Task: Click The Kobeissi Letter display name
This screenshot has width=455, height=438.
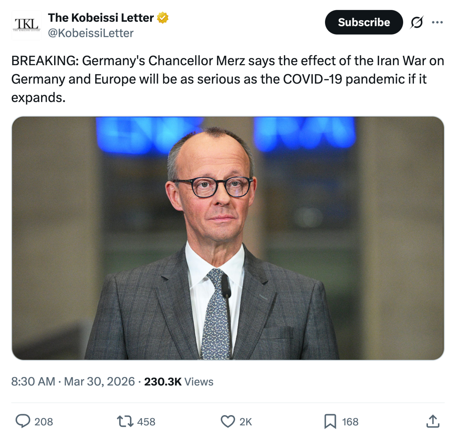Action: tap(101, 18)
